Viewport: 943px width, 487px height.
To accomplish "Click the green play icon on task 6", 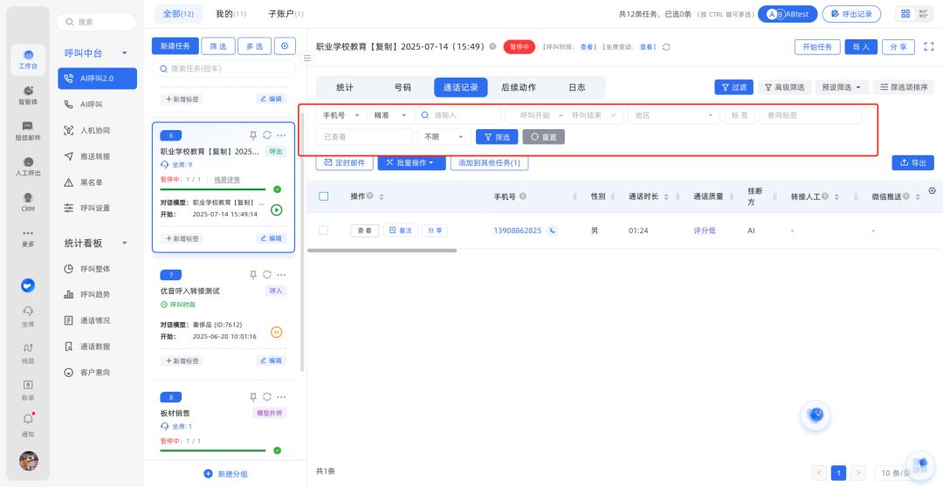I will pos(277,209).
